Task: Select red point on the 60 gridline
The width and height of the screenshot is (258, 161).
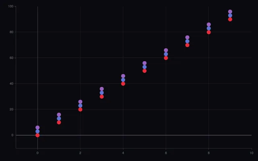Action: [x=166, y=58]
